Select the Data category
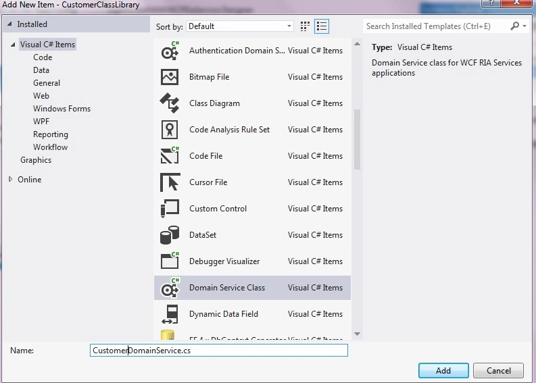Image resolution: width=536 pixels, height=383 pixels. pyautogui.click(x=41, y=70)
